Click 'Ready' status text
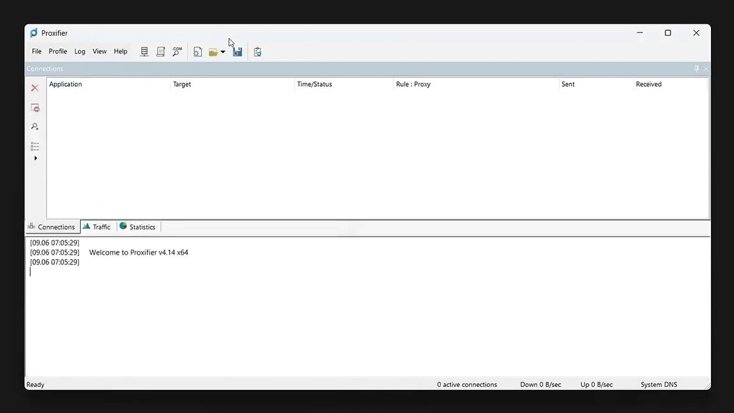The height and width of the screenshot is (413, 734). click(x=35, y=385)
